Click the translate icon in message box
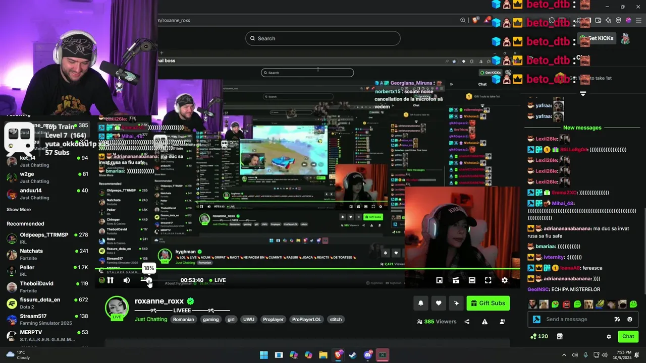646x363 pixels. [x=617, y=319]
